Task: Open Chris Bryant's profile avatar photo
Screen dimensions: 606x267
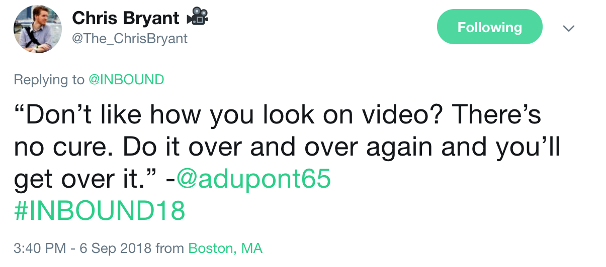Action: point(38,30)
